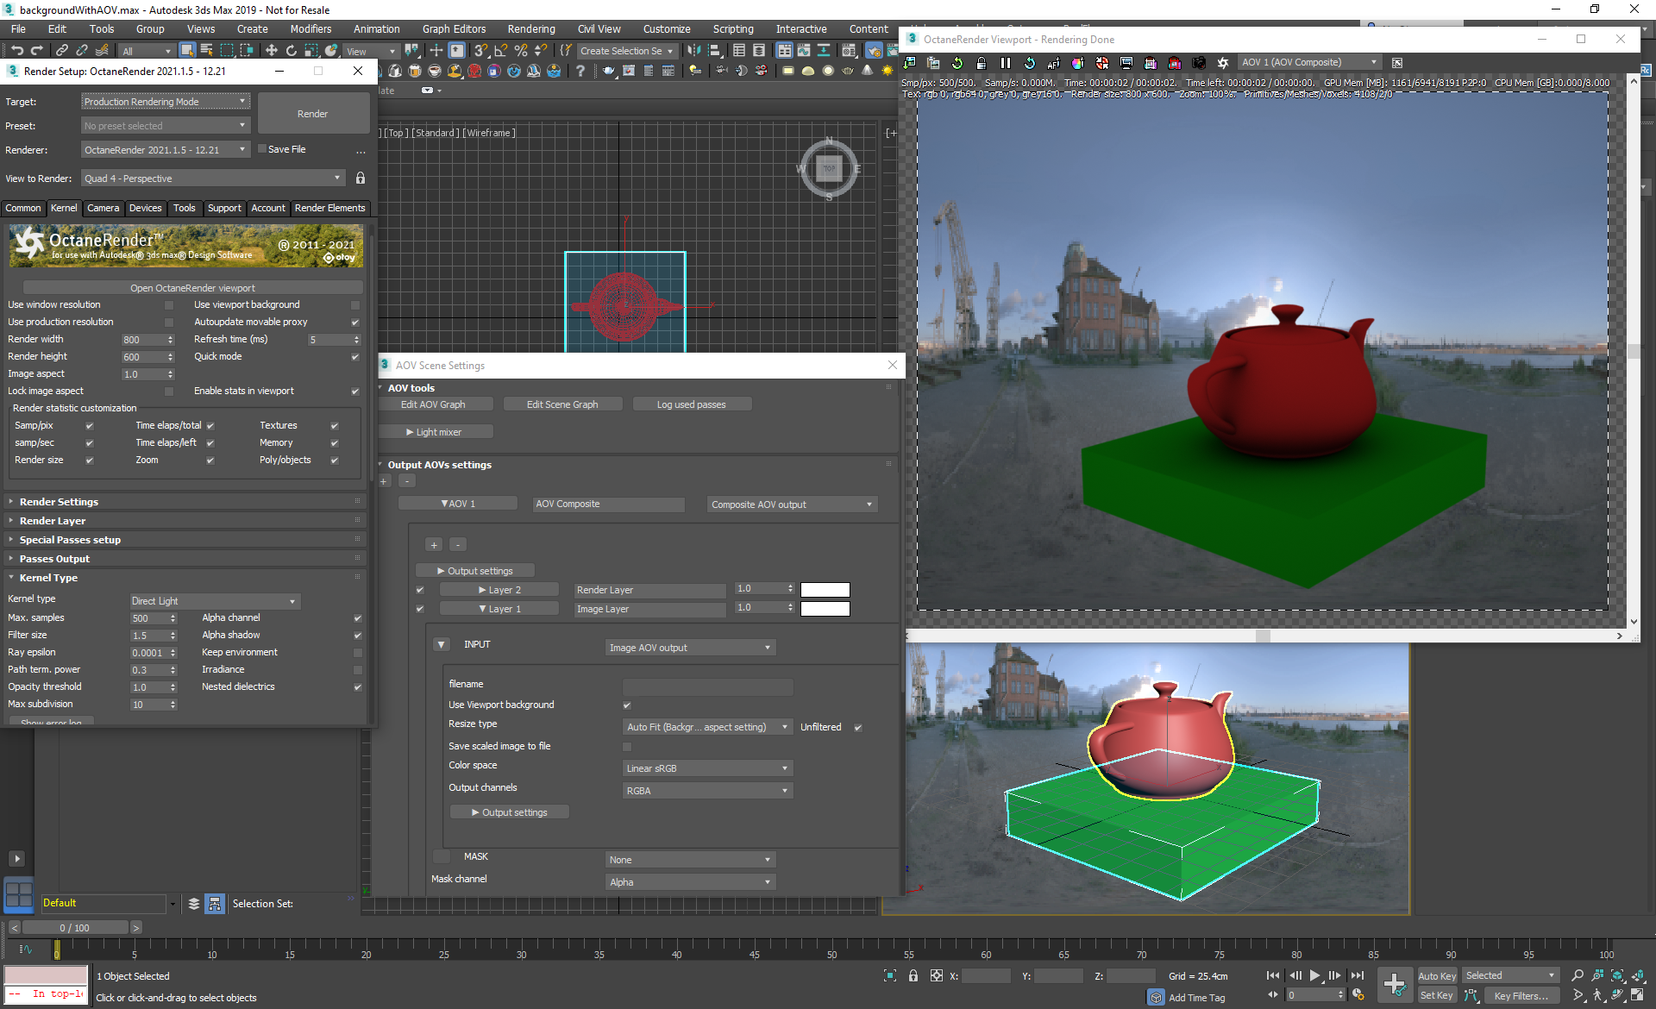Click the lock icon beside View to Render
This screenshot has width=1656, height=1009.
click(x=361, y=179)
